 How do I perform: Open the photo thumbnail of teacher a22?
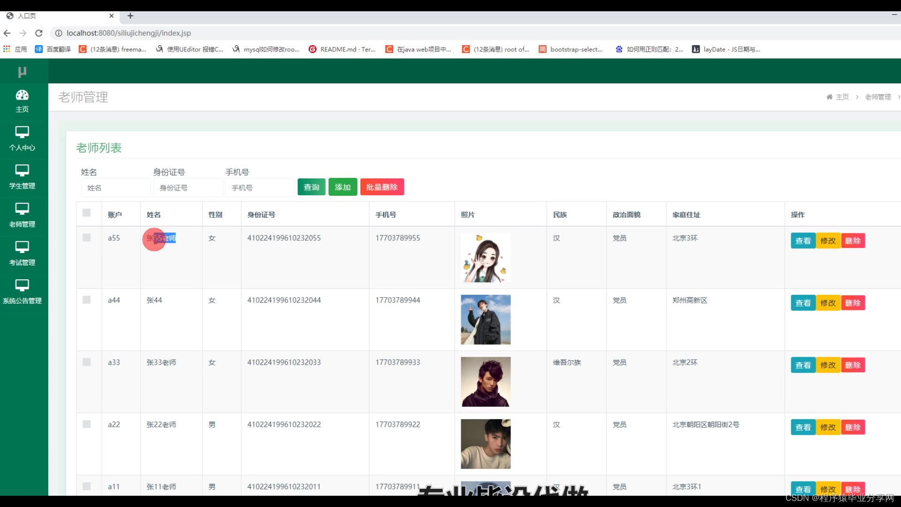486,444
